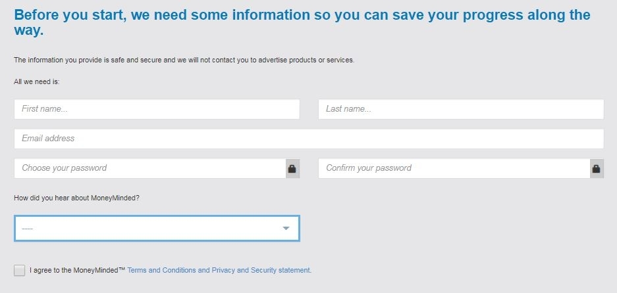Click the lock icon in Confirm your password field
The height and width of the screenshot is (293, 617).
tap(596, 168)
